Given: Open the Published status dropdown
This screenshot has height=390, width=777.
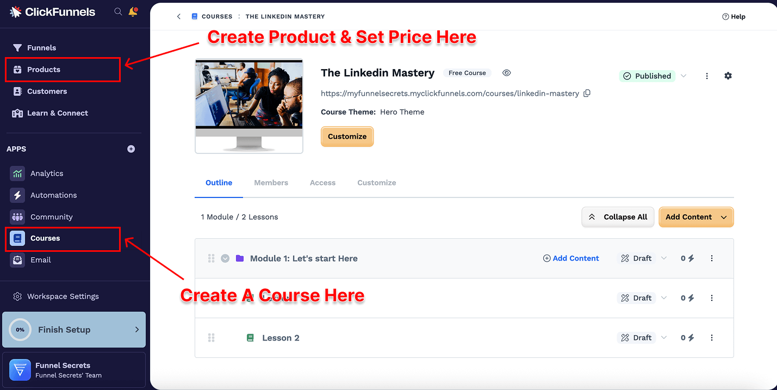Looking at the screenshot, I should click(683, 76).
